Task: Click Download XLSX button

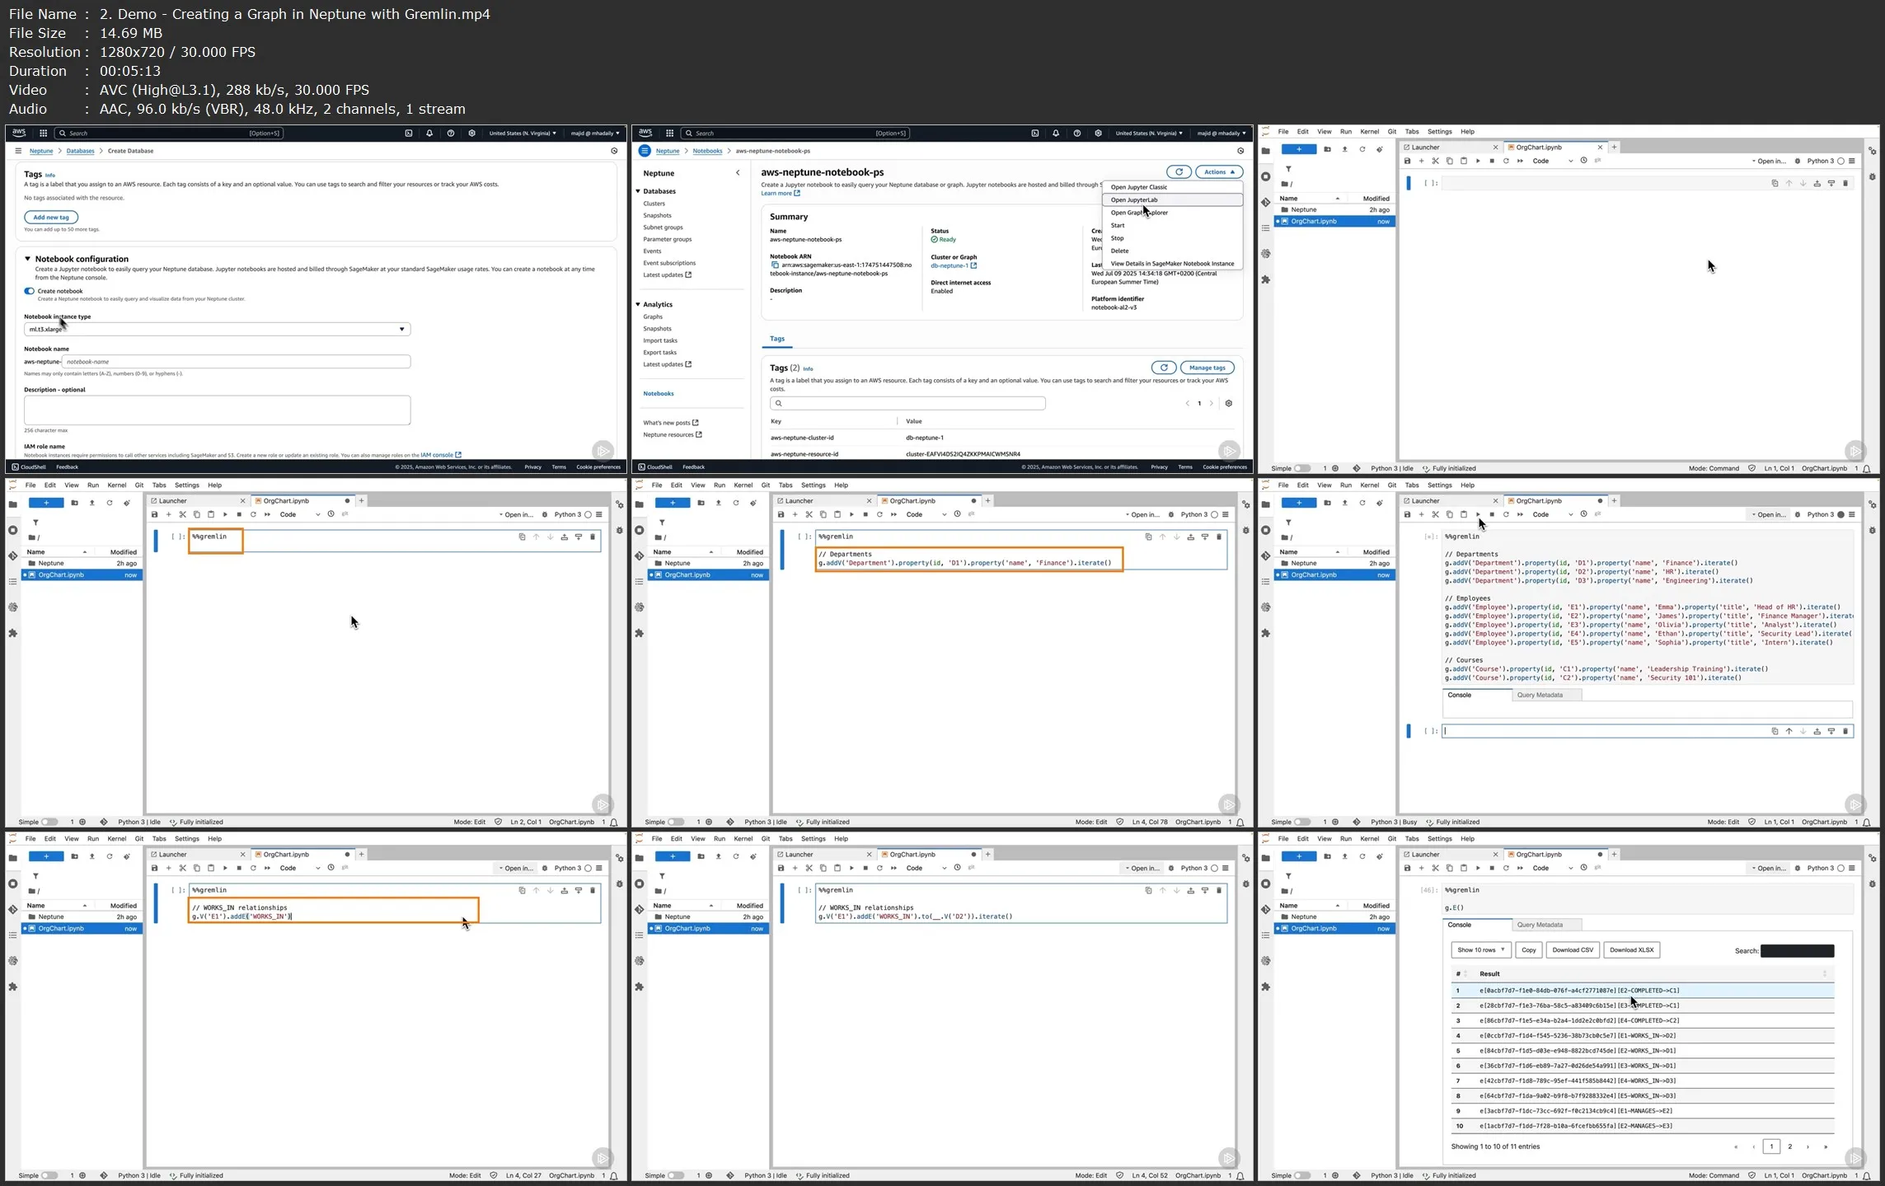Action: tap(1632, 950)
